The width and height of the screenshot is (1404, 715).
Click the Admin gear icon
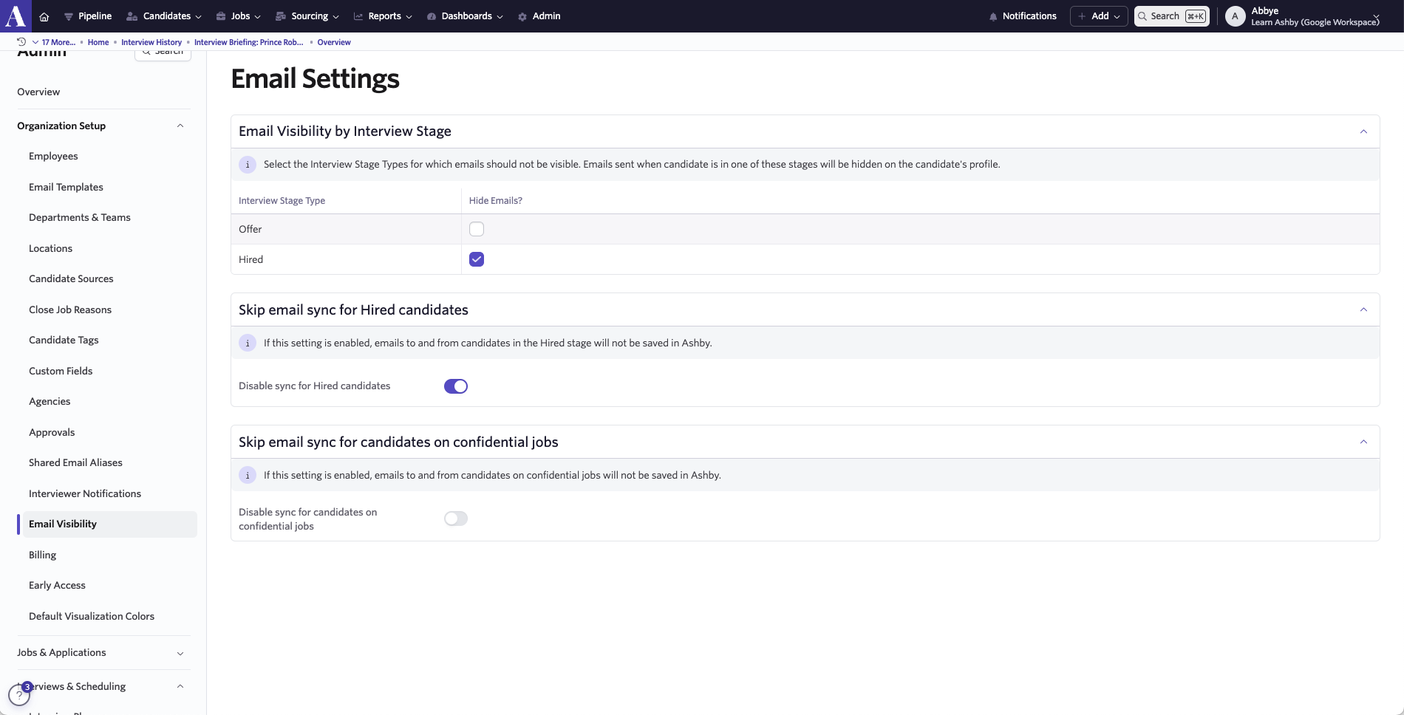tap(522, 16)
